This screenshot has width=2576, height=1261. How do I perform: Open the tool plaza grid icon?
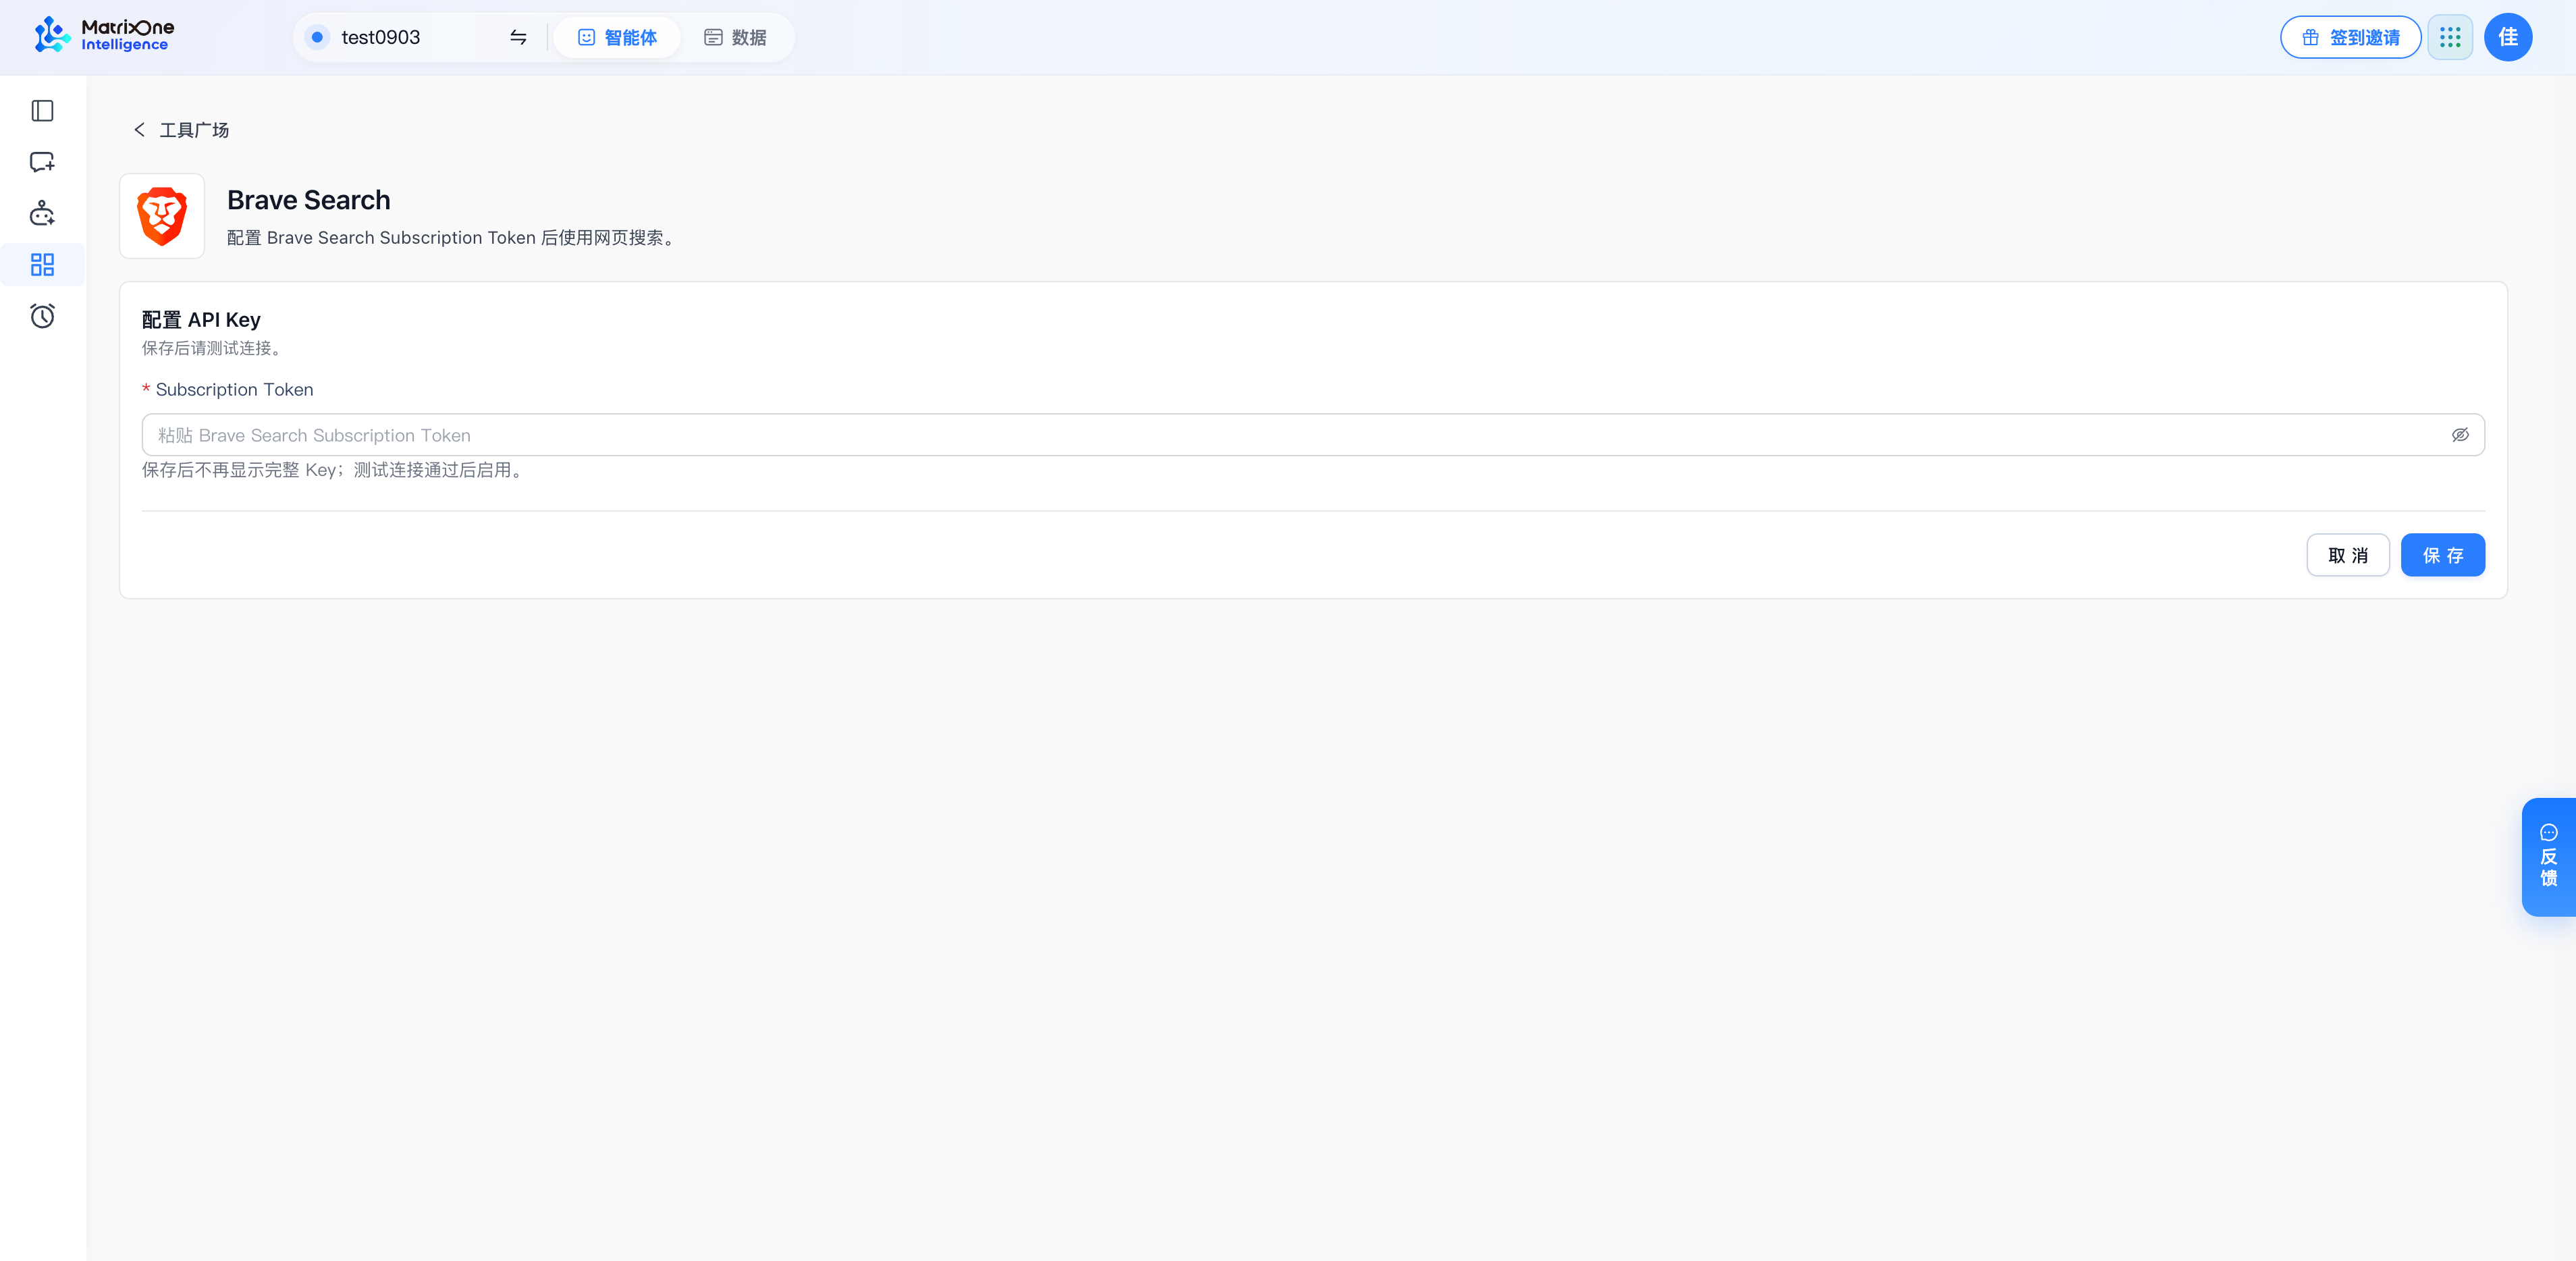coord(42,265)
